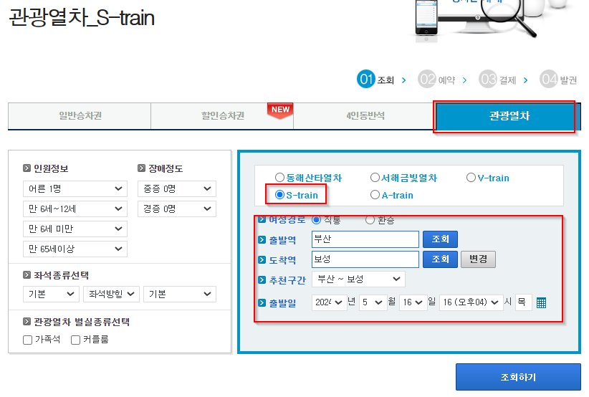
Task: Click the 04 발권 step indicator
Action: [558, 80]
